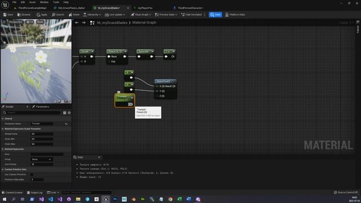Open the Edit menu

click(x=23, y=2)
